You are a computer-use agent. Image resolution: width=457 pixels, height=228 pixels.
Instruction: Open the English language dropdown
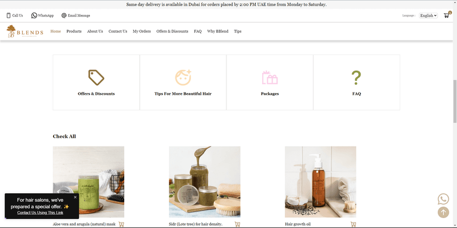coord(428,15)
